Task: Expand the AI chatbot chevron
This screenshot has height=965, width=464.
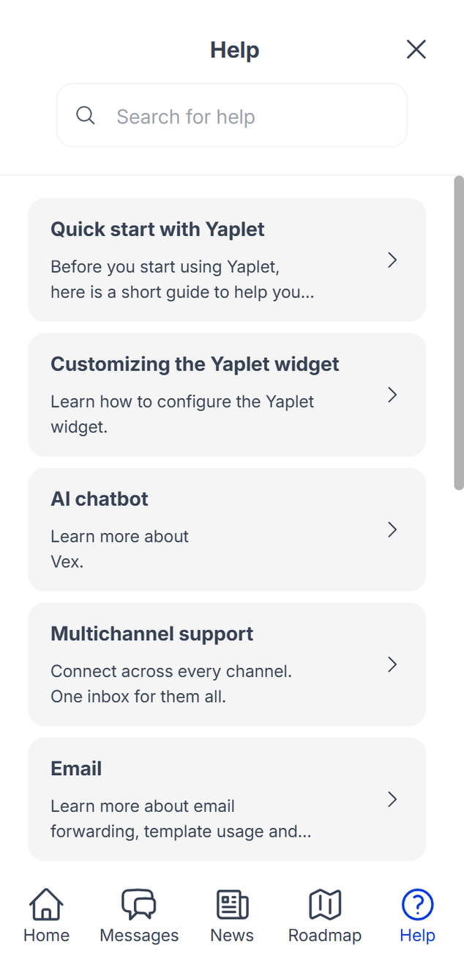Action: click(x=392, y=529)
